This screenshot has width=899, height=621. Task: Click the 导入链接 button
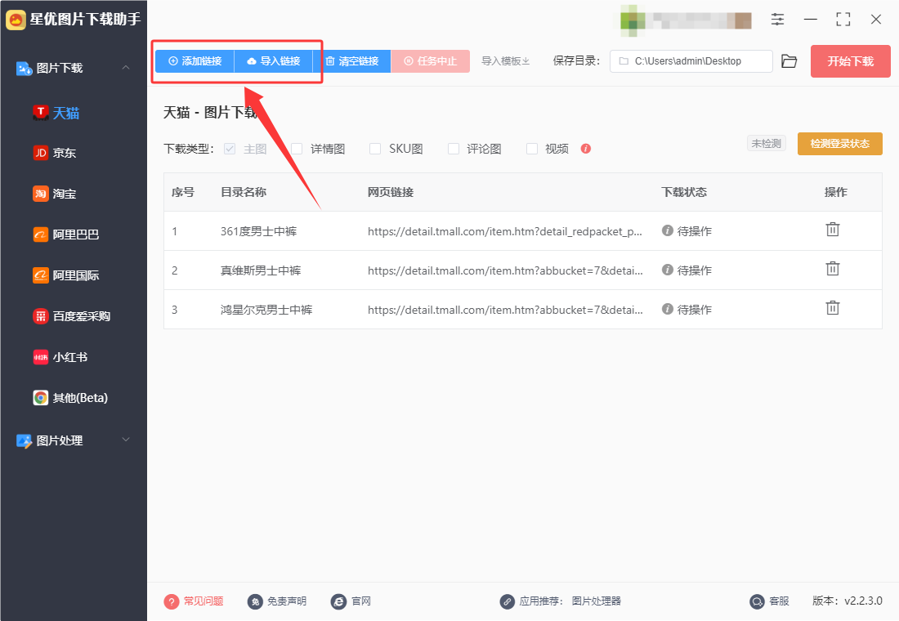274,60
